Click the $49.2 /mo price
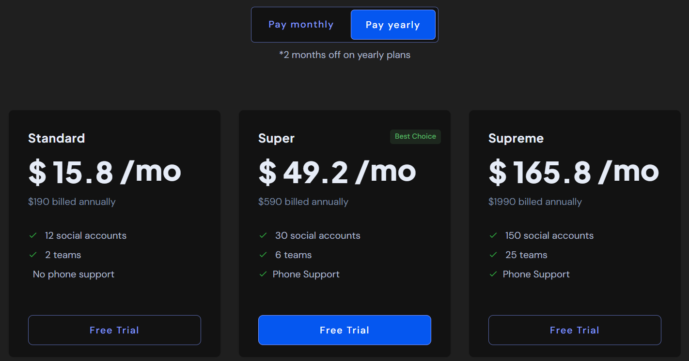This screenshot has width=689, height=361. point(337,172)
